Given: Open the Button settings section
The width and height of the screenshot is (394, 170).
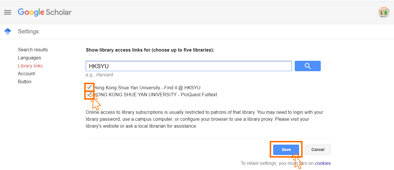Looking at the screenshot, I should pos(25,82).
